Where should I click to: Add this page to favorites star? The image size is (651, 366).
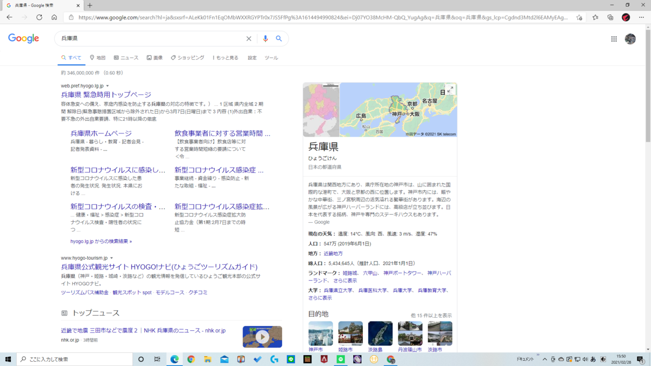(579, 17)
